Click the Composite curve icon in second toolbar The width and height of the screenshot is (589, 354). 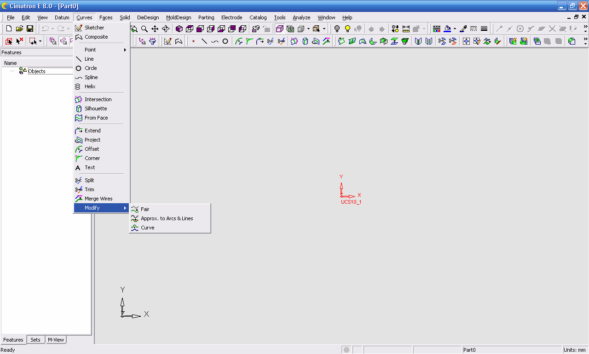(179, 41)
